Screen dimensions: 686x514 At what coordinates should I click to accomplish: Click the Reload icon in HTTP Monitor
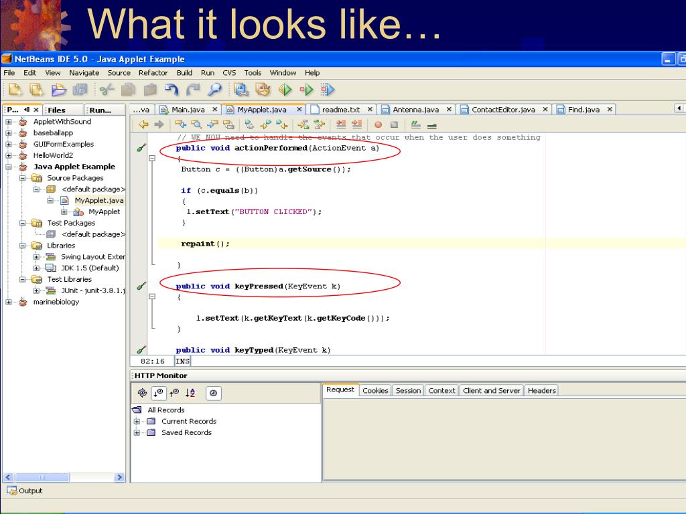[142, 393]
